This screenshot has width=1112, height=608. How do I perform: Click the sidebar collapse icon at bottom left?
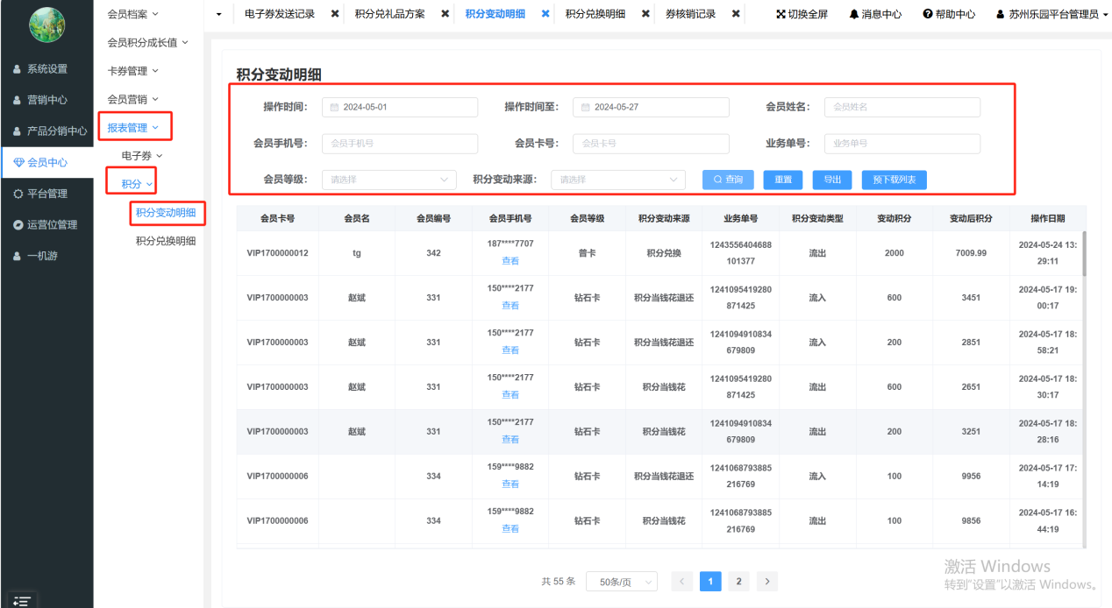tap(22, 600)
